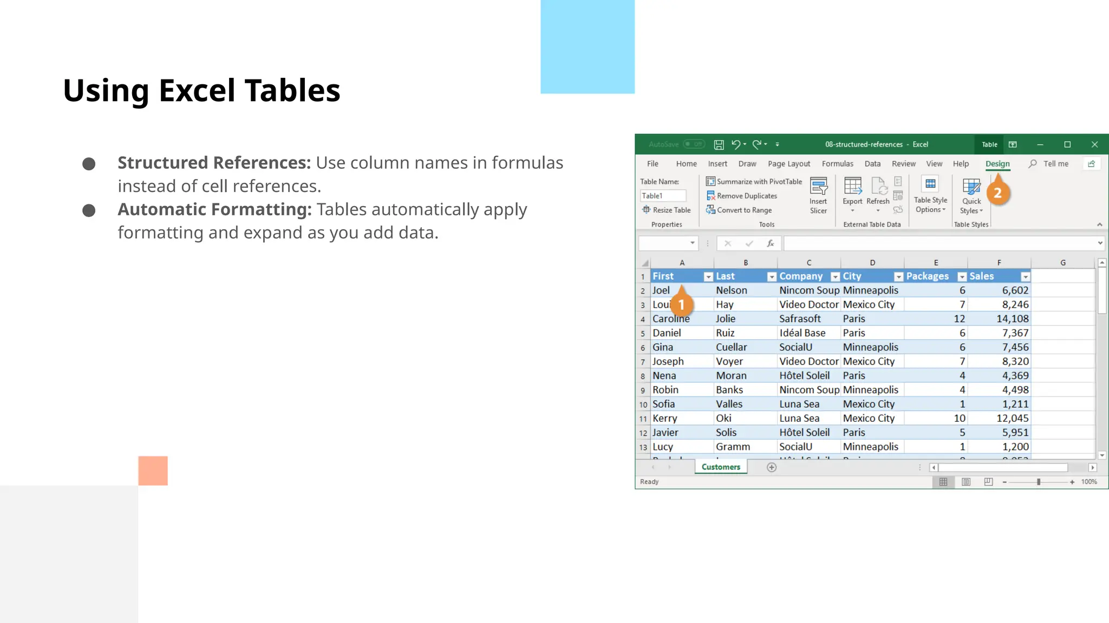The image size is (1109, 623).
Task: Click the Enter checkmark in formula bar
Action: 749,244
